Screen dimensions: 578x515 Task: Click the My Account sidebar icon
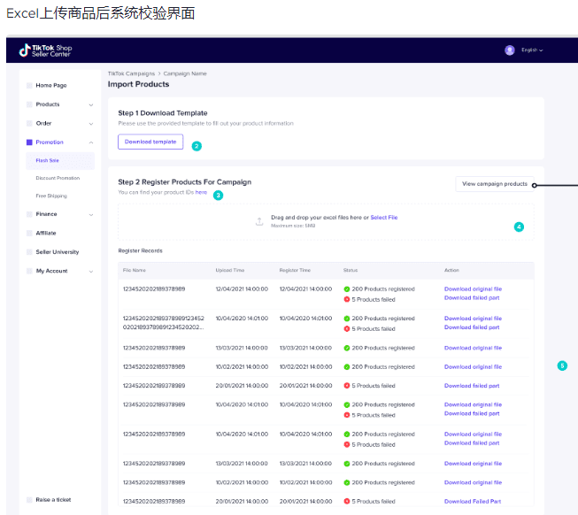pos(29,271)
